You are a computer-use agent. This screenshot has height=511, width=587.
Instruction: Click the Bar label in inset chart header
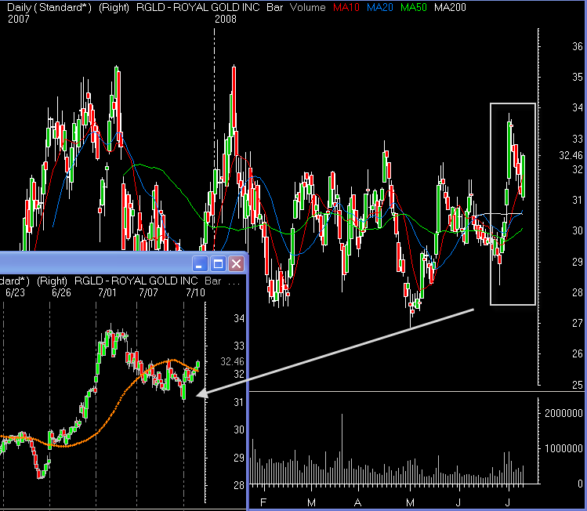click(x=213, y=281)
